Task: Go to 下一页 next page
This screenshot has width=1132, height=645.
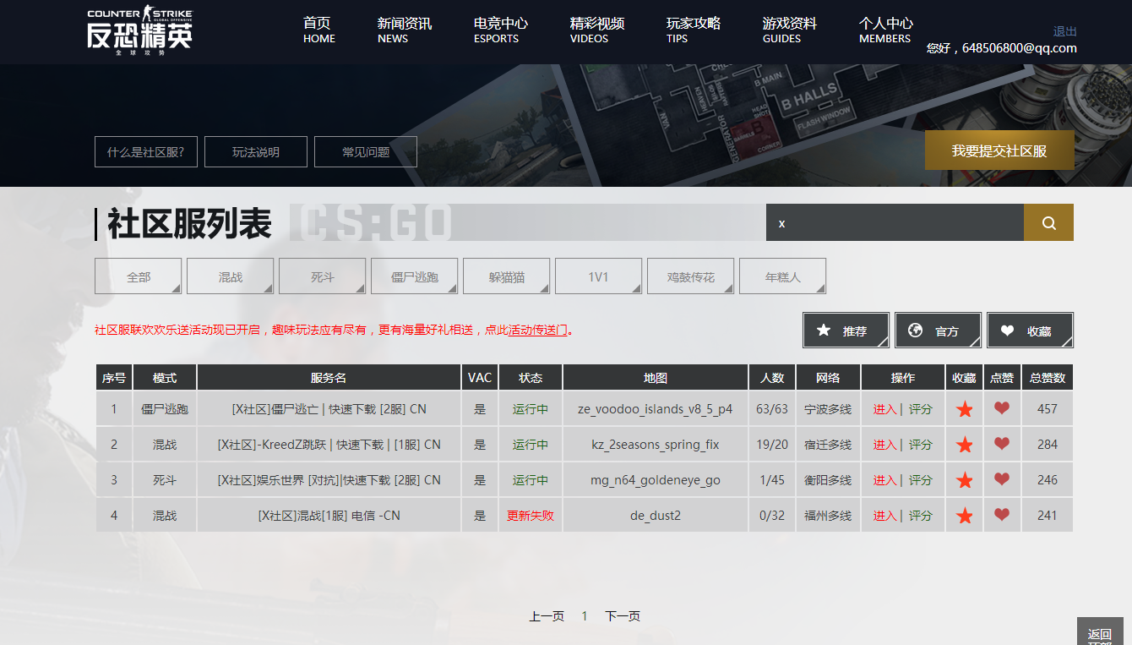Action: (623, 616)
